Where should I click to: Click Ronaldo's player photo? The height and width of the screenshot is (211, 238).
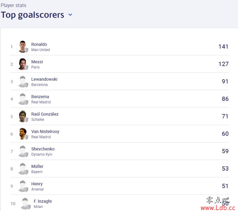(x=23, y=46)
